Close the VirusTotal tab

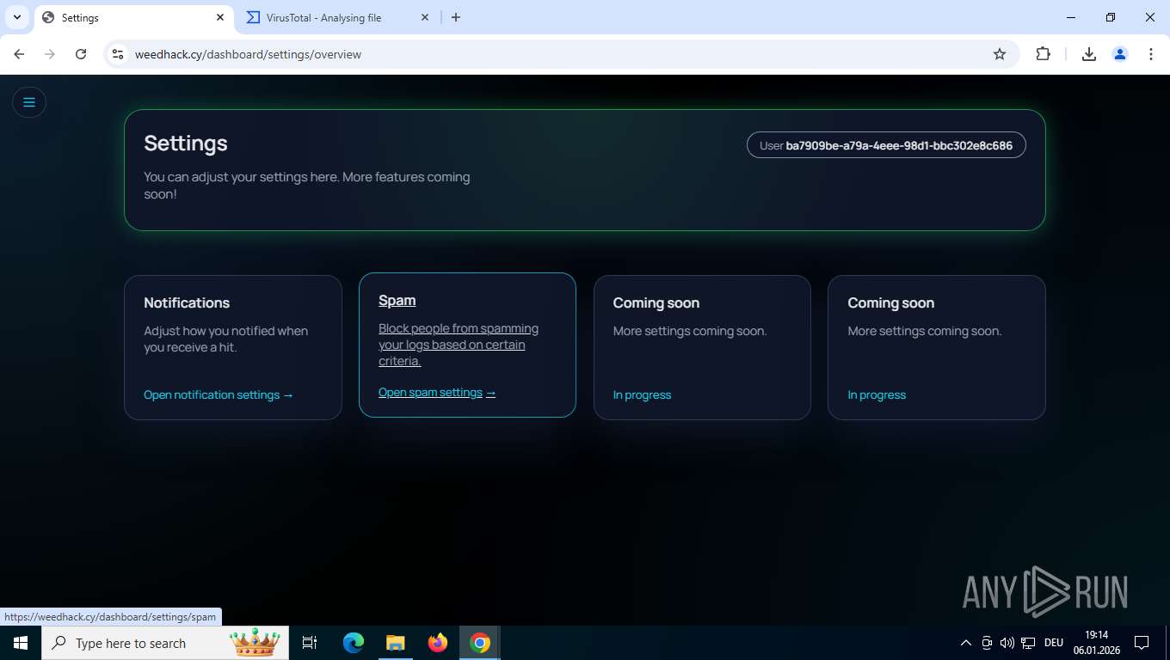coord(425,17)
